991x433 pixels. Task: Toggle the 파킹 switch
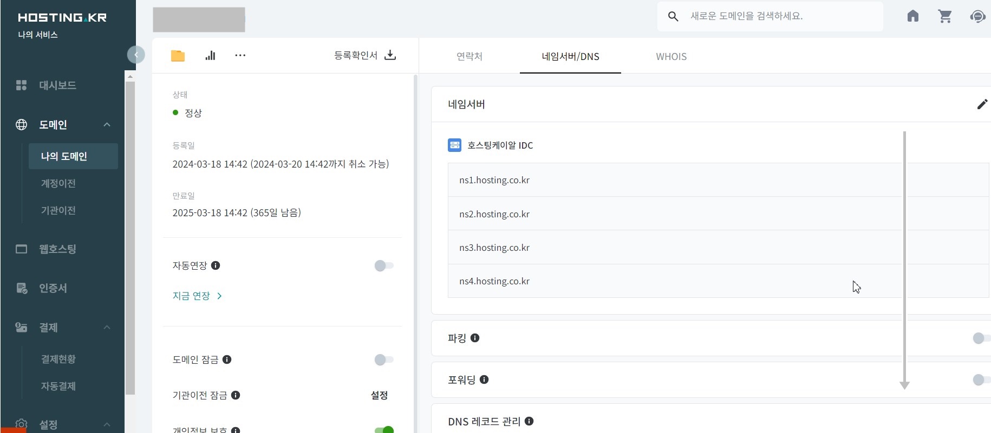point(982,338)
